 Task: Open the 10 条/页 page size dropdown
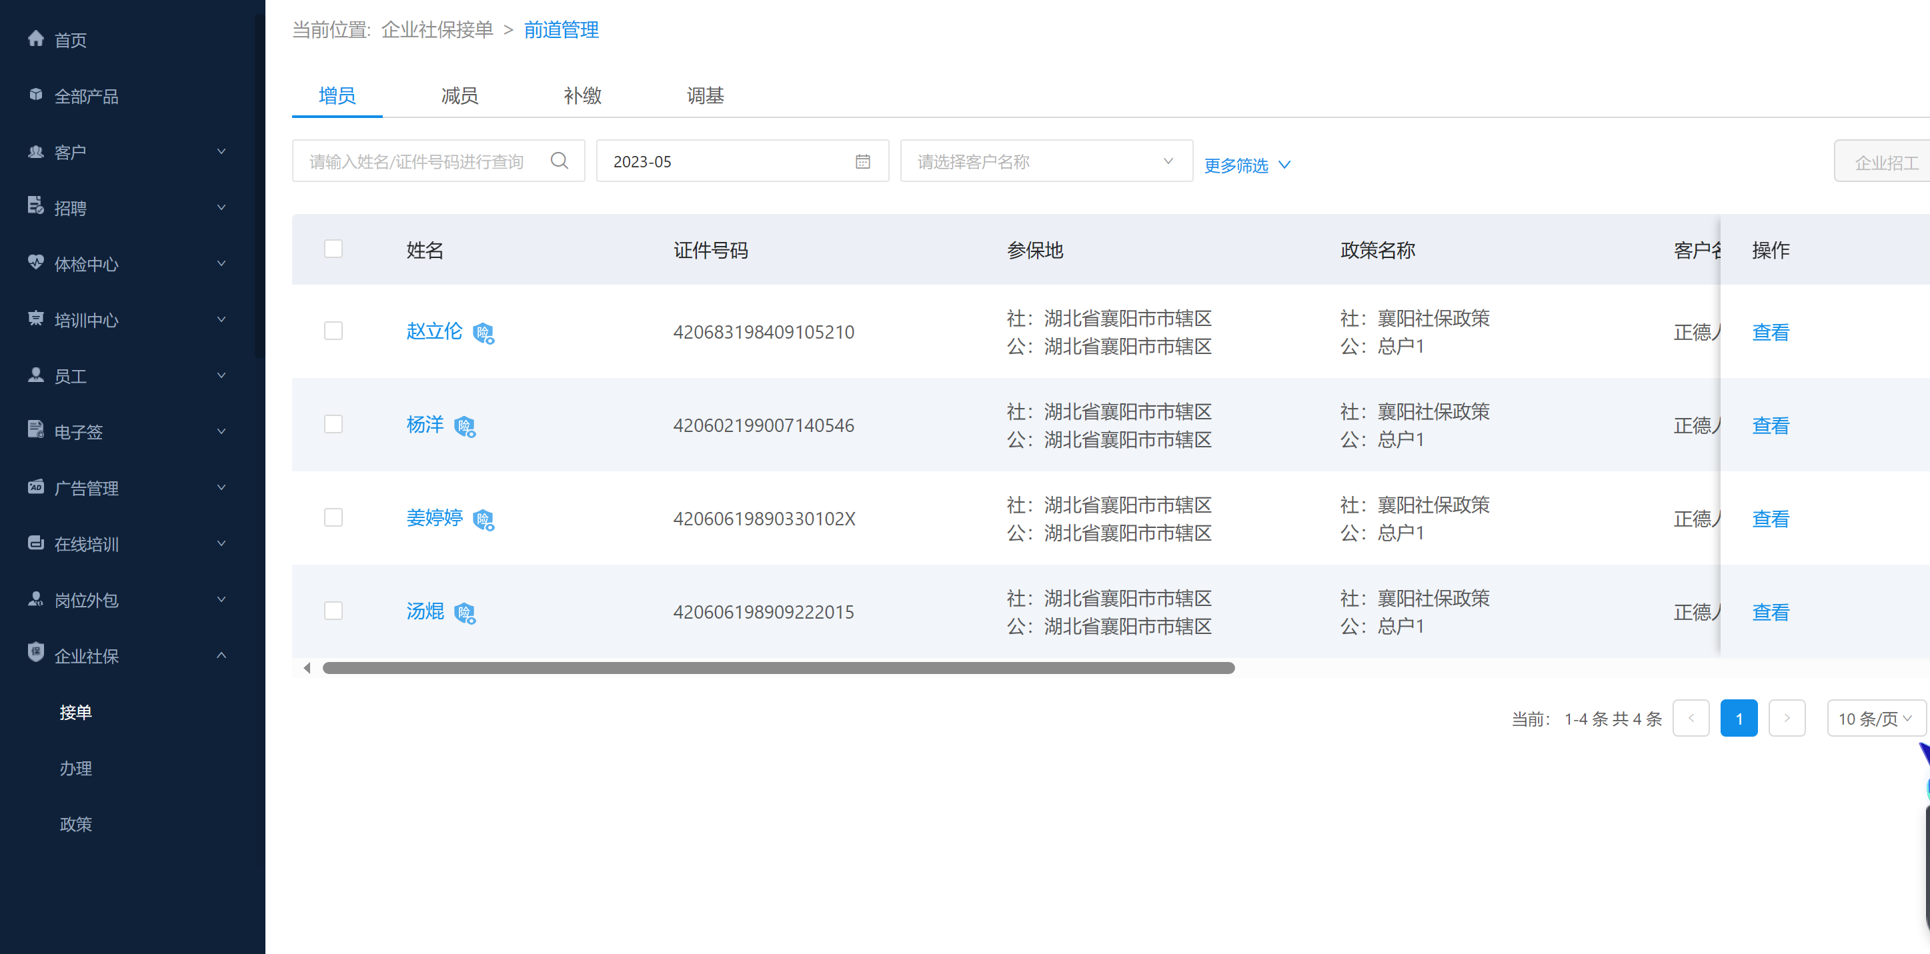pyautogui.click(x=1875, y=718)
